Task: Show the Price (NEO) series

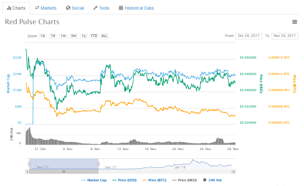Action: coord(185,180)
